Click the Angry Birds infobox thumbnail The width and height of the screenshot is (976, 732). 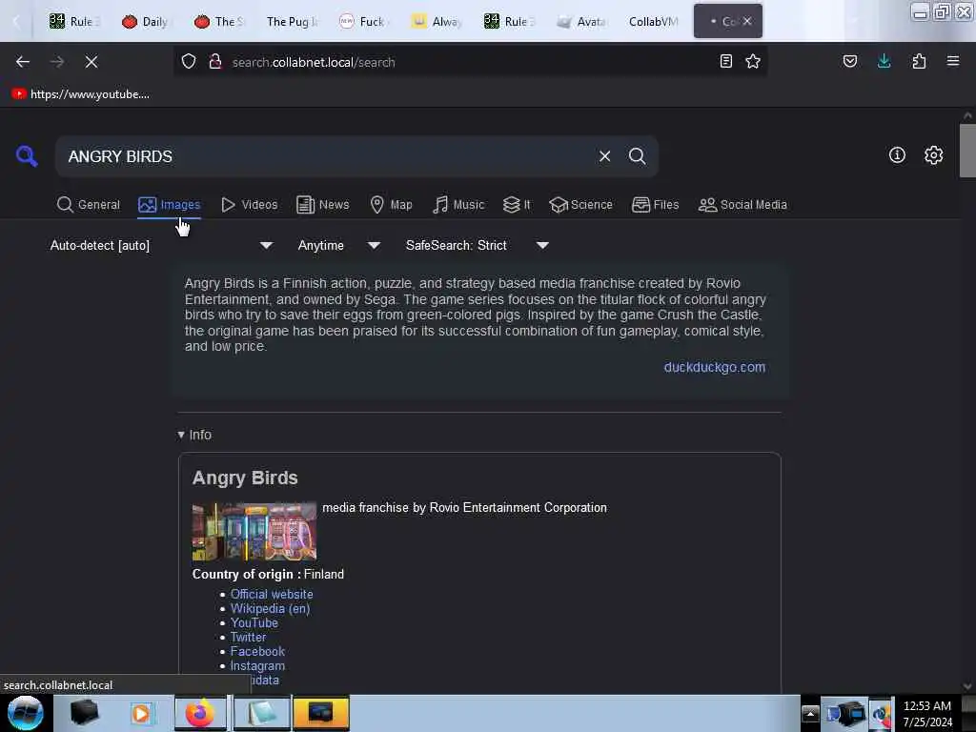tap(254, 532)
